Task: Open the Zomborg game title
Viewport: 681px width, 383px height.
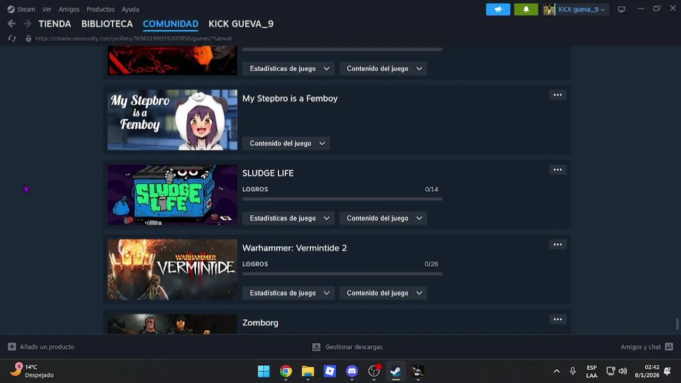Action: 260,323
